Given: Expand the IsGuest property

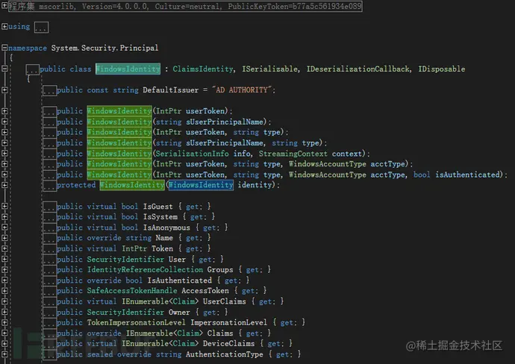Looking at the screenshot, I should click(4, 206).
